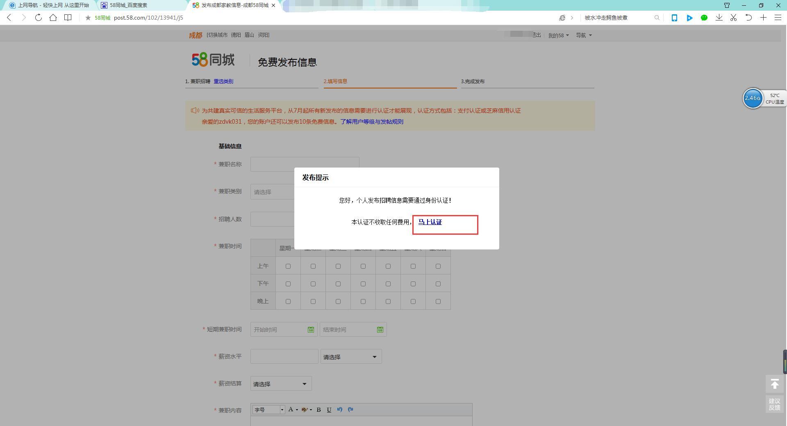Click the search magnifier icon
The height and width of the screenshot is (426, 787).
(657, 18)
